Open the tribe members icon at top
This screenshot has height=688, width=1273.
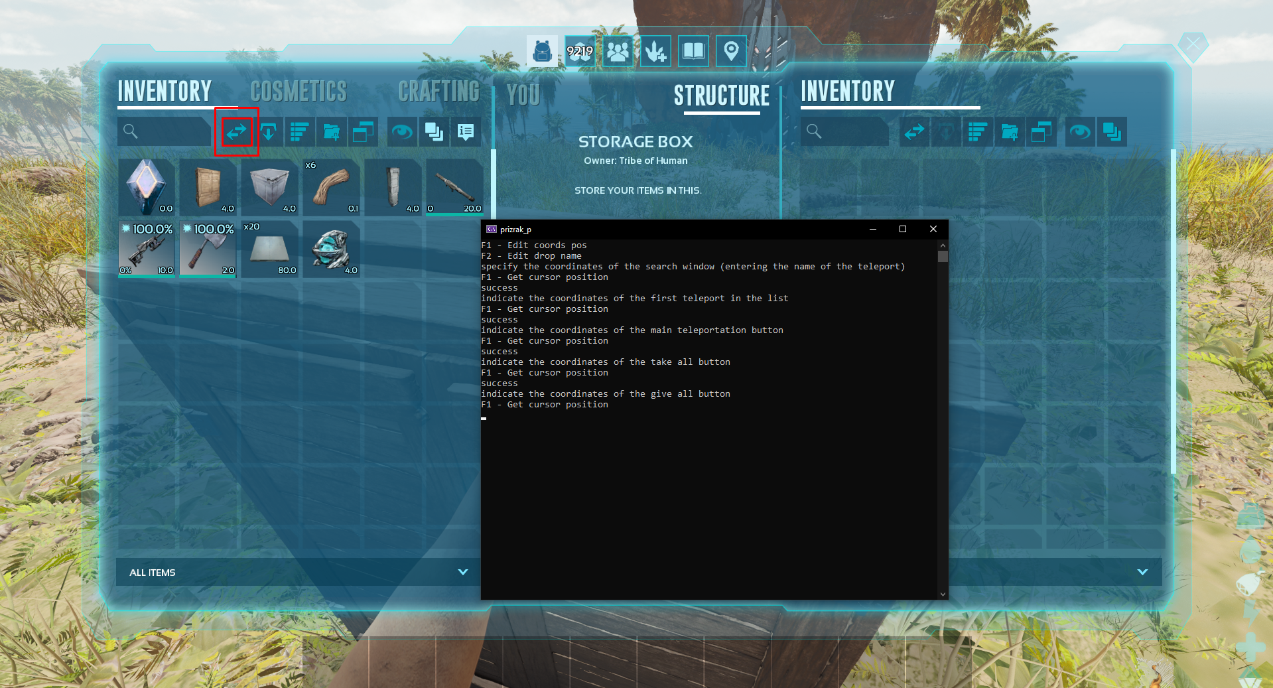(x=618, y=51)
